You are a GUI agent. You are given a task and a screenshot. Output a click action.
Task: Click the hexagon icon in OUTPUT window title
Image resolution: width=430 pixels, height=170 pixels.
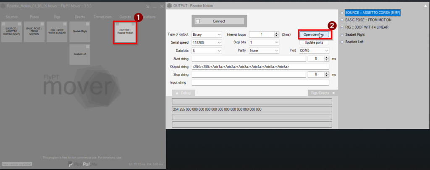169,5
